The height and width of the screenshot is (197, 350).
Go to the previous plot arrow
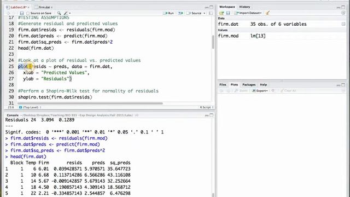pyautogui.click(x=221, y=91)
